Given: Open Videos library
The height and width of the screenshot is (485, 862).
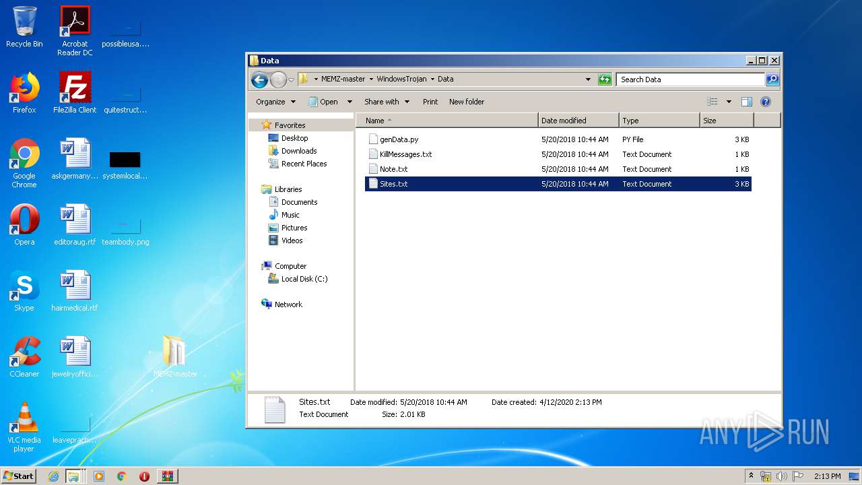Looking at the screenshot, I should tap(292, 240).
